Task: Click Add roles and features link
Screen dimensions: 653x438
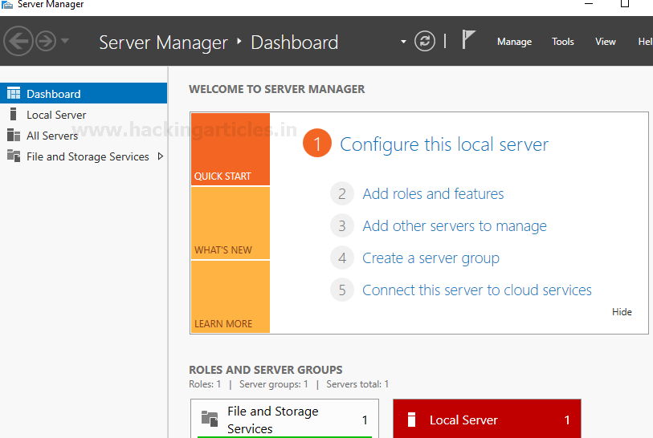Action: 433,193
